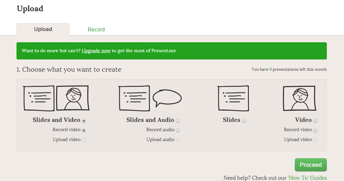Click the Slides and Audio heading label

tap(150, 120)
